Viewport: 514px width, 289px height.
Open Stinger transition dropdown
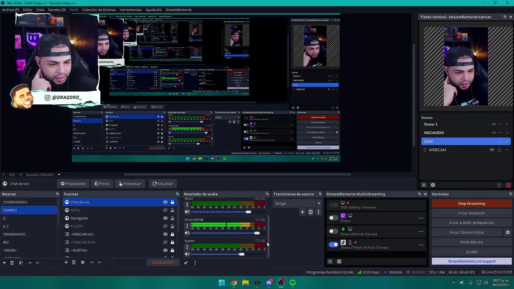[298, 204]
